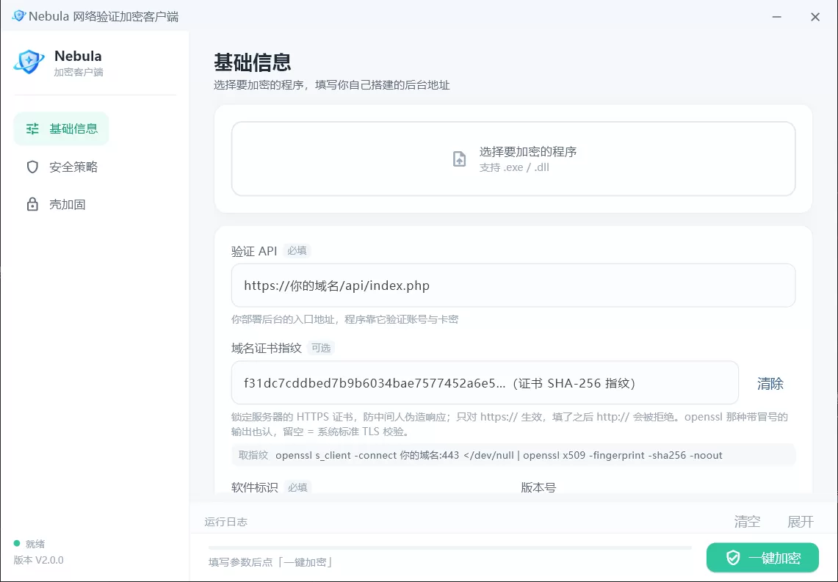Click the 版本号 label

click(x=538, y=487)
